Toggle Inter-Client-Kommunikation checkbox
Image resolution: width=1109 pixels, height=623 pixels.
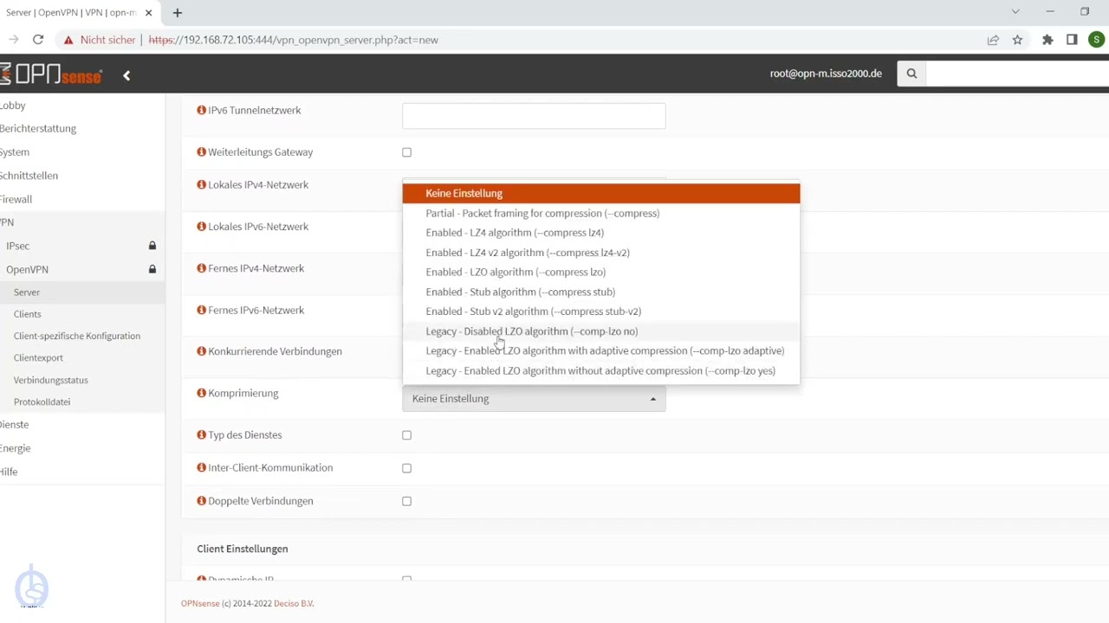pos(406,468)
